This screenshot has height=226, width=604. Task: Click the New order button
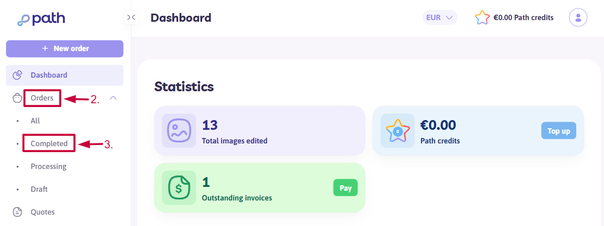coord(65,48)
